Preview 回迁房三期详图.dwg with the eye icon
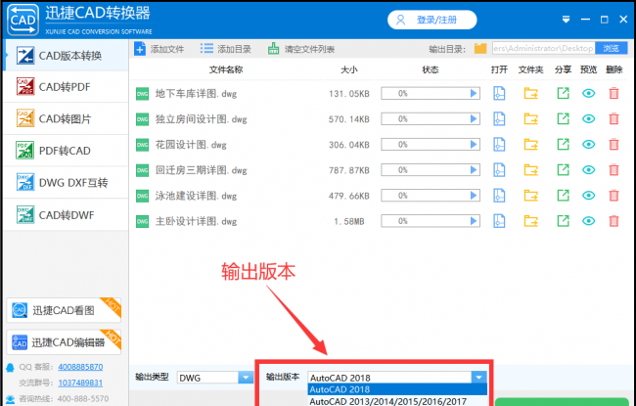The image size is (636, 406). [588, 170]
